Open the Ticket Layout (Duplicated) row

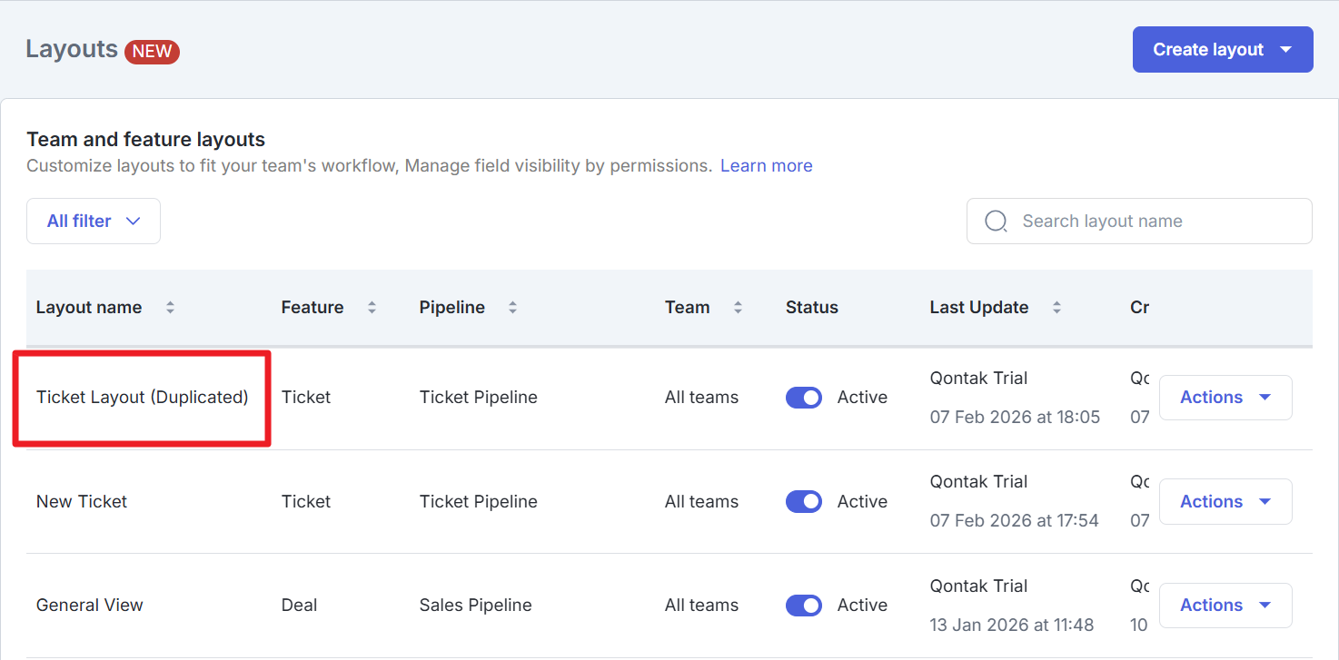(x=142, y=398)
